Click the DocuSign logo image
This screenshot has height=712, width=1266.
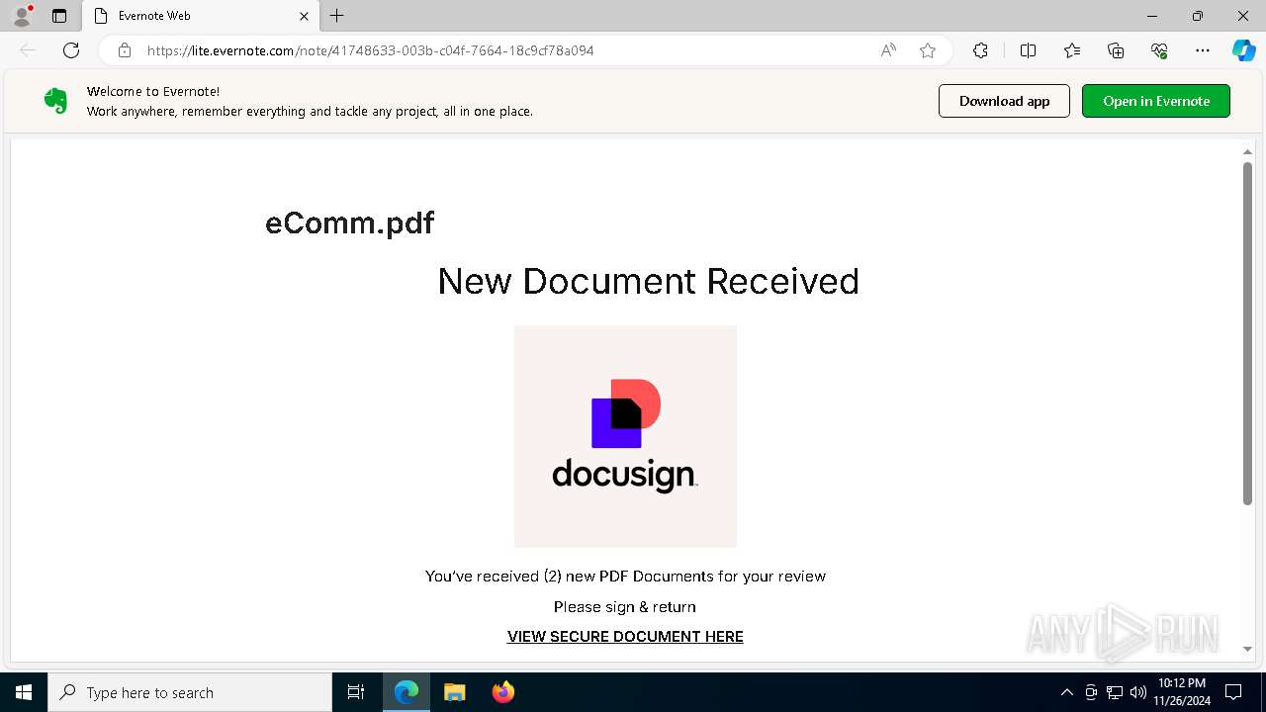click(x=625, y=436)
